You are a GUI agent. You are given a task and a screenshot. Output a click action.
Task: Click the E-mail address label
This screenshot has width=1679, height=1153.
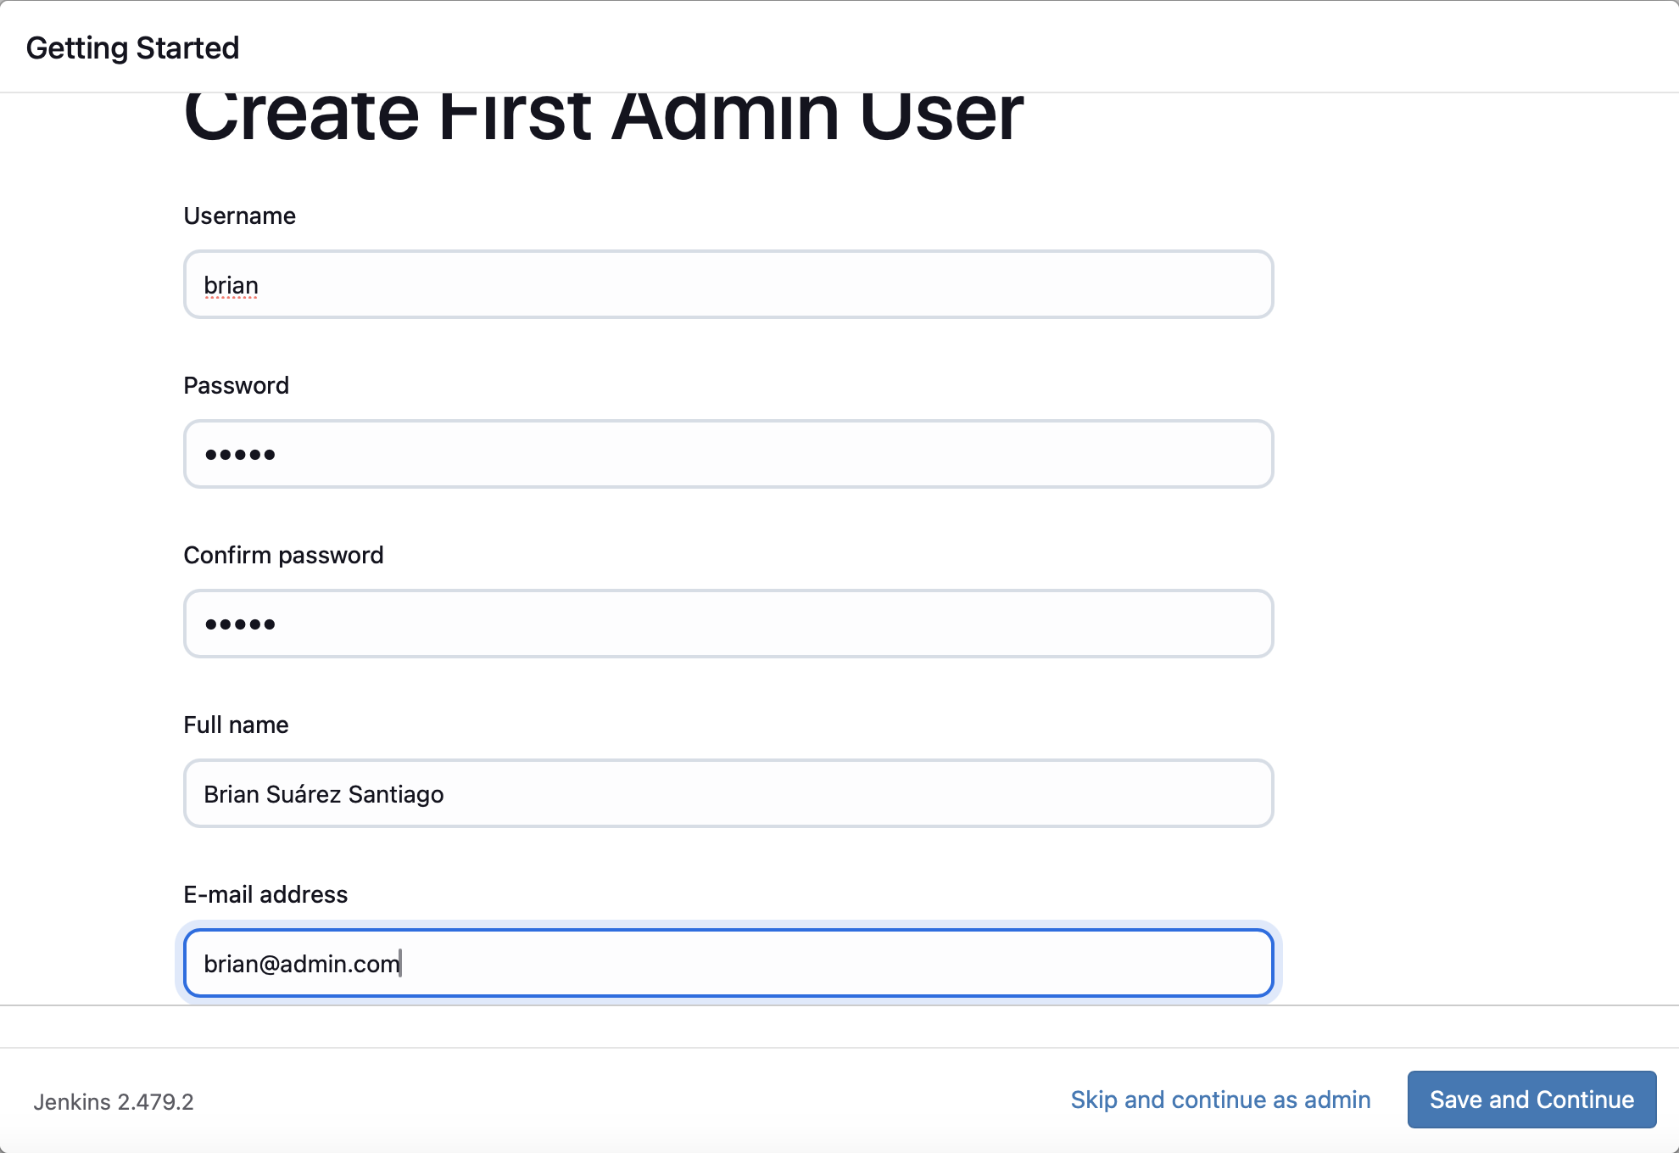click(x=265, y=895)
